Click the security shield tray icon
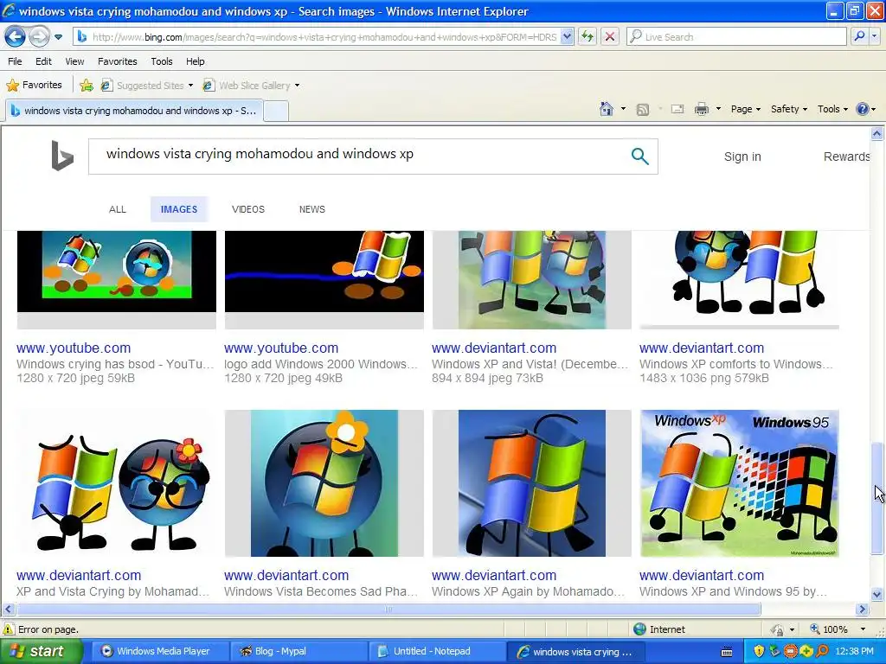 759,651
